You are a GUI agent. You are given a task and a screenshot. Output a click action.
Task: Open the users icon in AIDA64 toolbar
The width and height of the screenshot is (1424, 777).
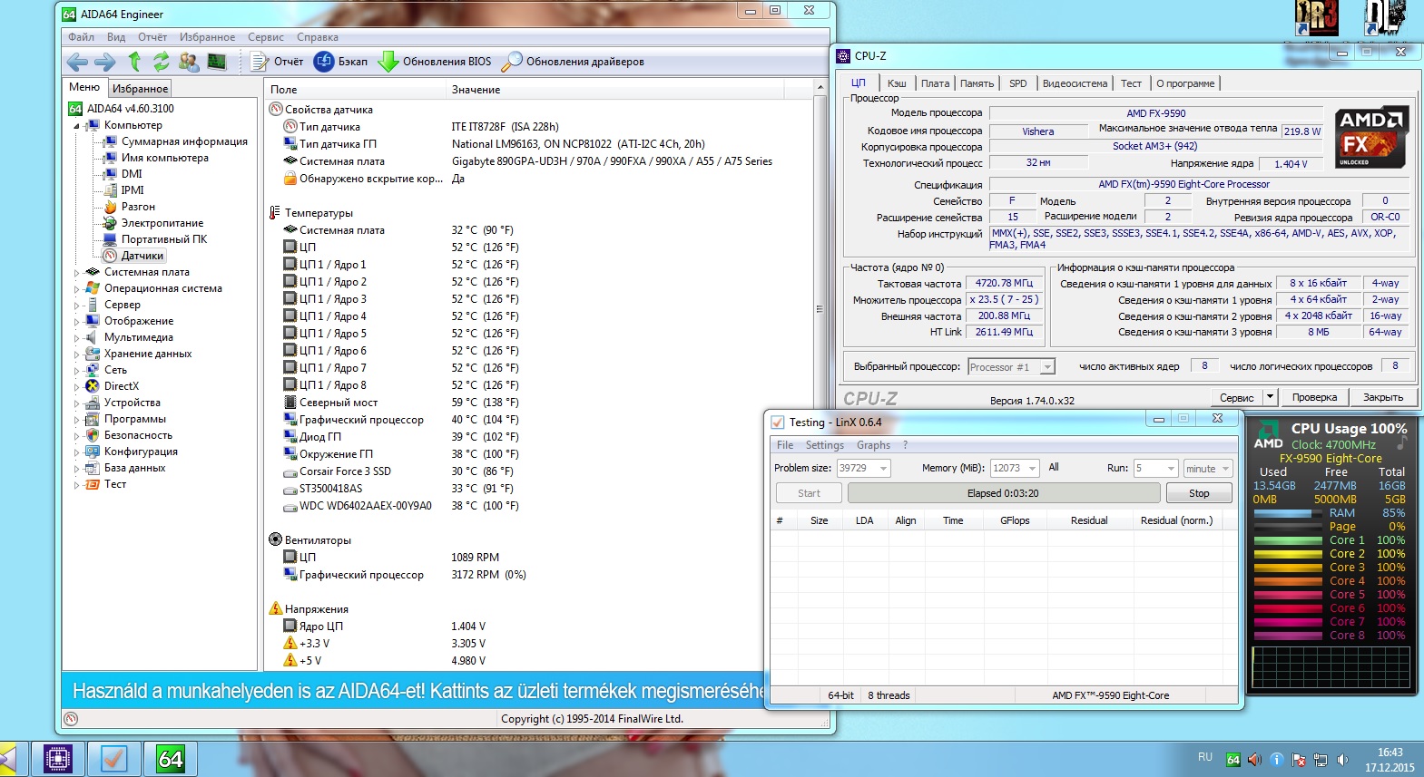tap(189, 62)
